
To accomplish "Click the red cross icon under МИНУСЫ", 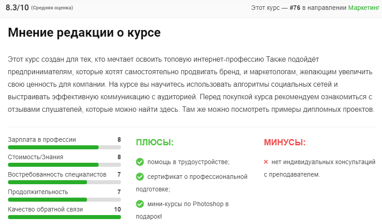I will pyautogui.click(x=266, y=162).
